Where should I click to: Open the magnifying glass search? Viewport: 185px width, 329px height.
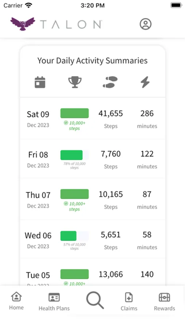95,300
